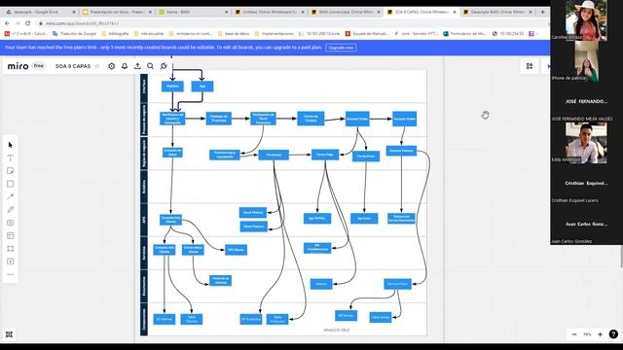Pick the Sticky note tool

11,171
